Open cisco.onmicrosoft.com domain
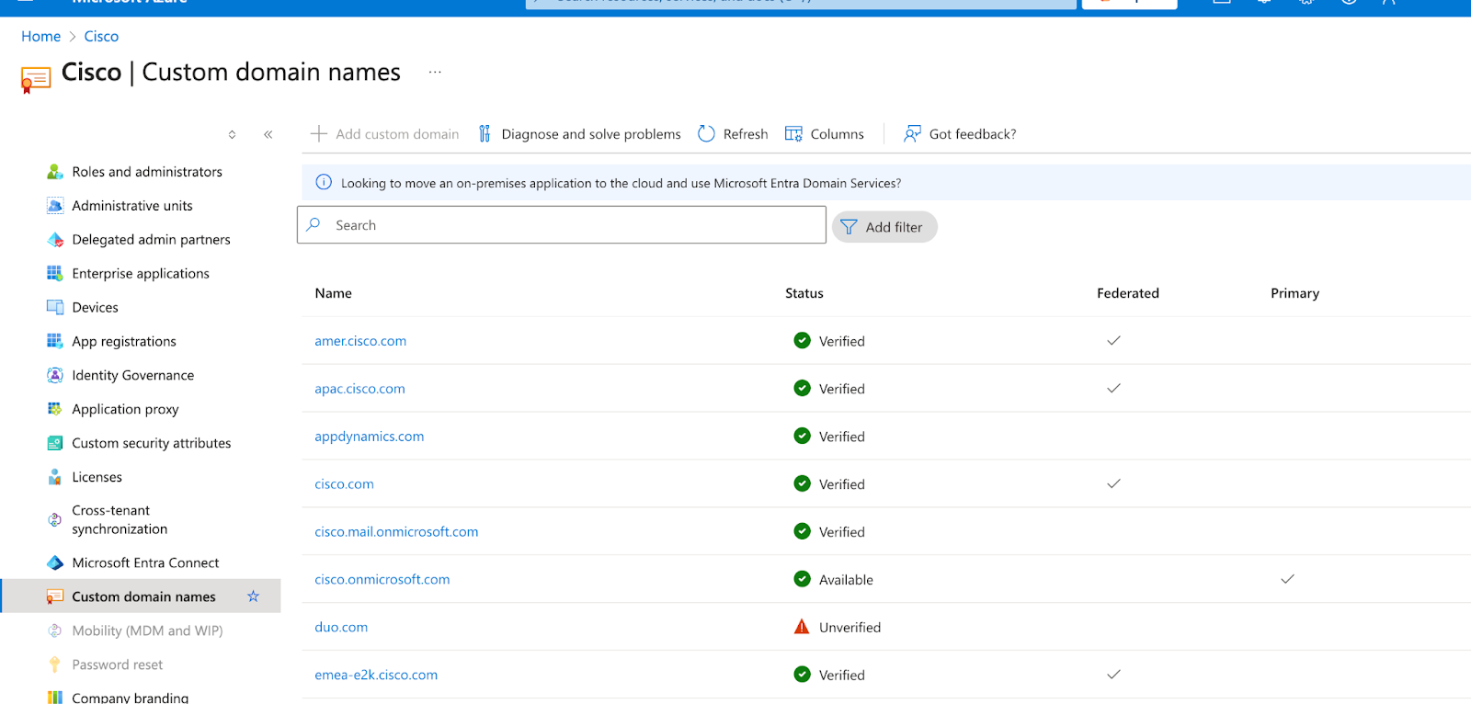The image size is (1471, 704). pos(382,580)
